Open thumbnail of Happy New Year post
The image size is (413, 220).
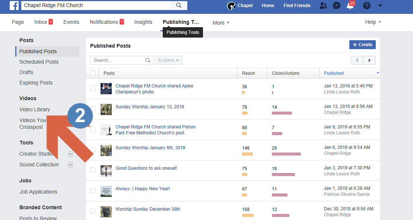tap(106, 191)
